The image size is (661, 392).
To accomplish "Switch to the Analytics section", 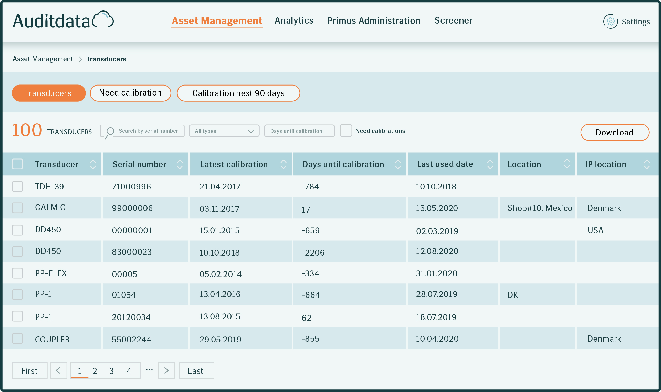I will tap(294, 20).
